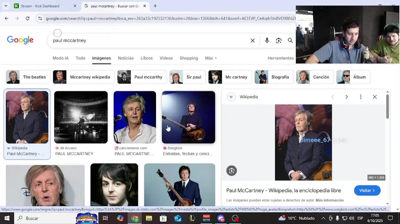Open the Songkick image thumbnail
Viewport: 400px width, 224px height.
188,117
